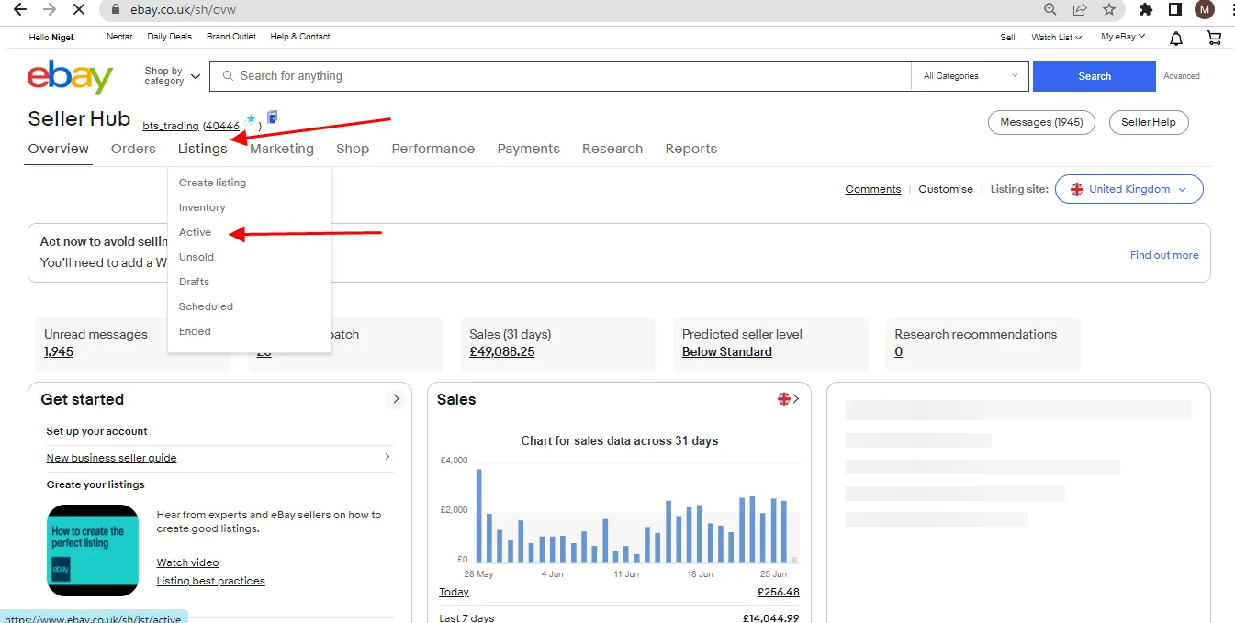This screenshot has height=623, width=1235.
Task: Open the Nectar link in top bar
Action: pyautogui.click(x=119, y=37)
